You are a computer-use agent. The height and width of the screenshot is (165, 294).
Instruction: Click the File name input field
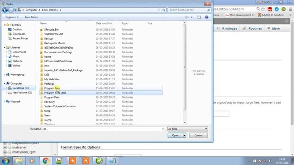pyautogui.click(x=102, y=129)
